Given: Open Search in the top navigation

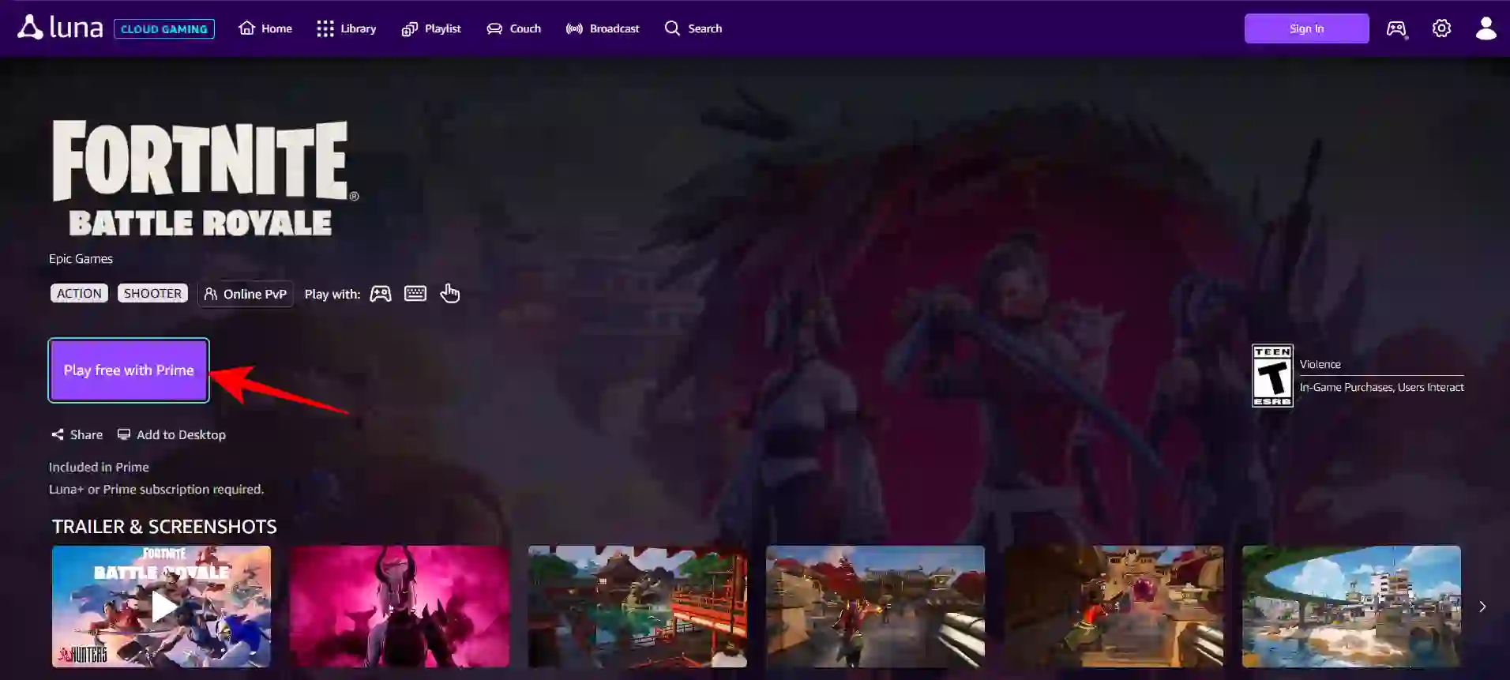Looking at the screenshot, I should click(x=693, y=28).
